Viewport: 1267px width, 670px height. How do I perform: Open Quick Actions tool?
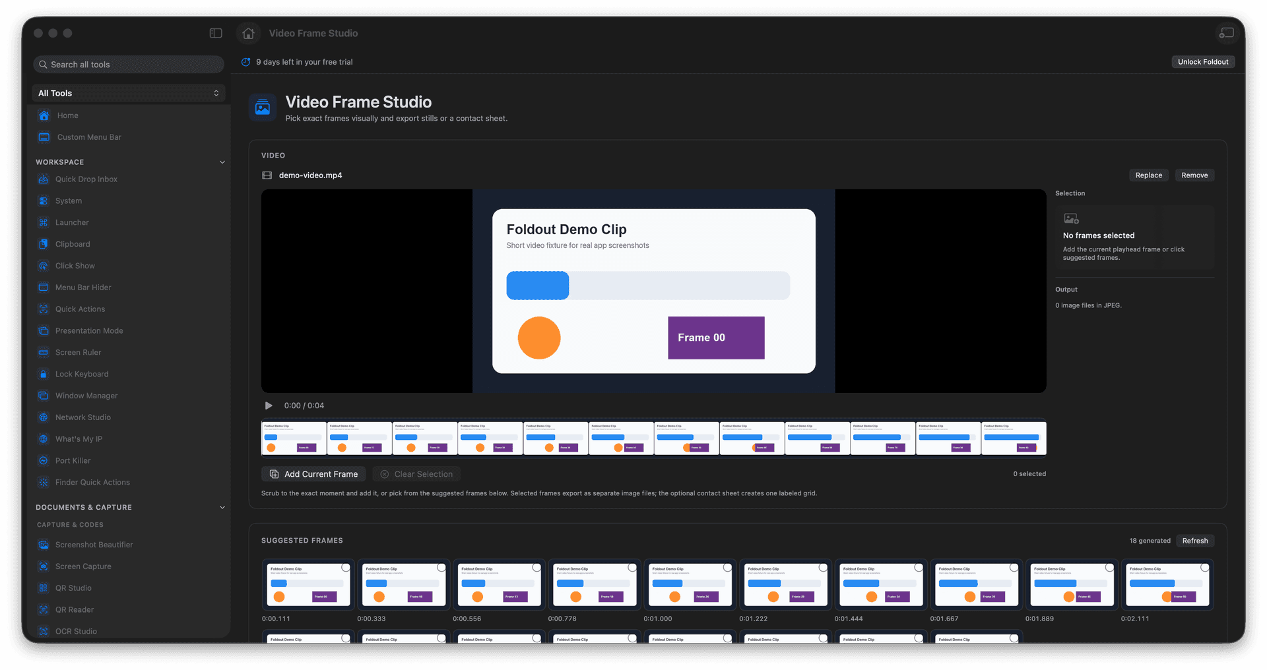pyautogui.click(x=129, y=309)
